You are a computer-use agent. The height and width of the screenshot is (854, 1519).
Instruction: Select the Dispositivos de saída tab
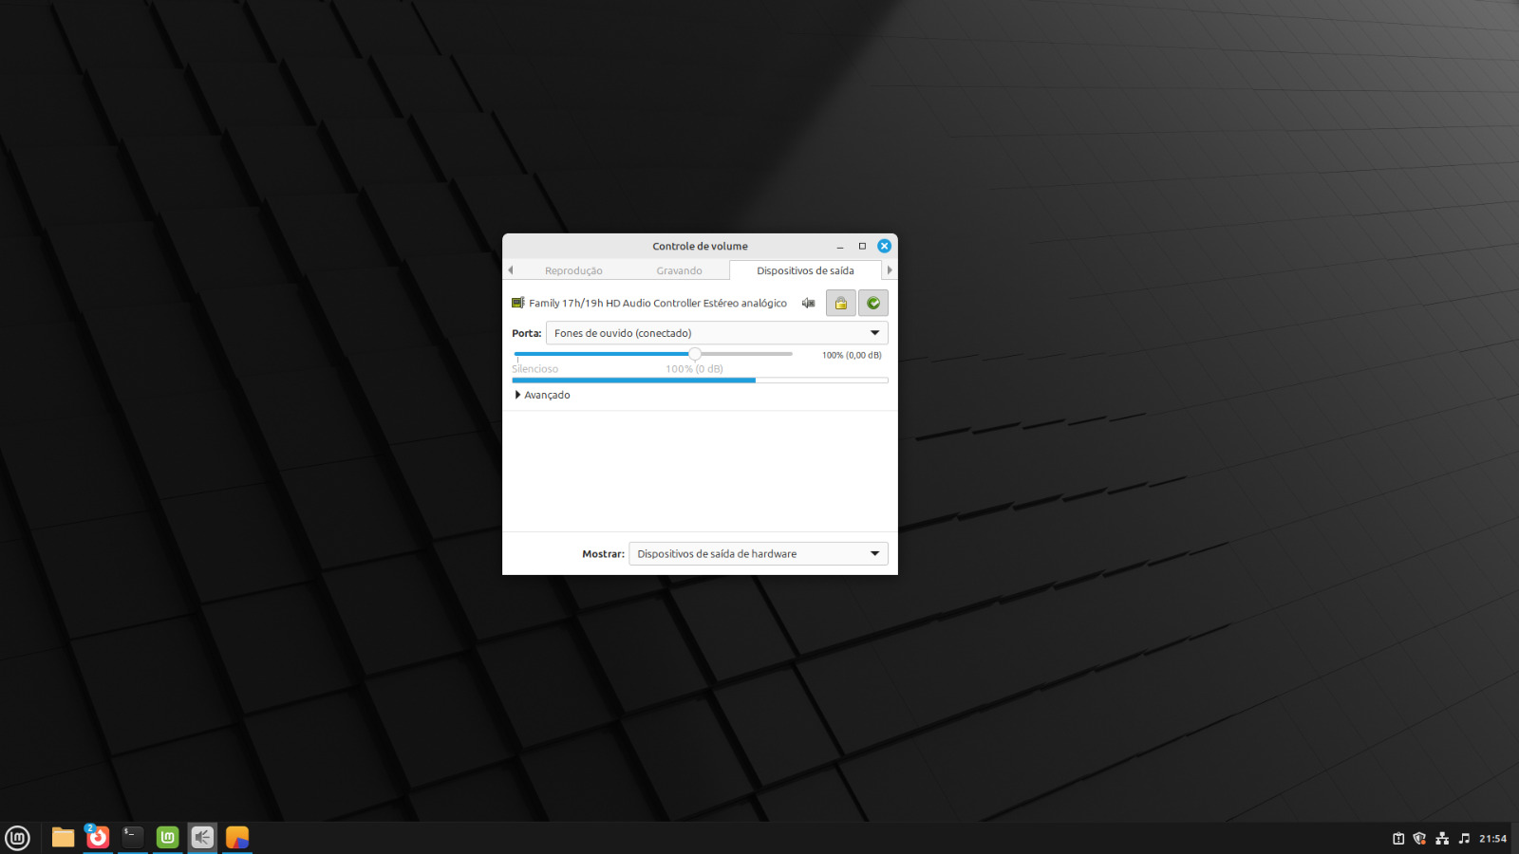click(x=805, y=270)
